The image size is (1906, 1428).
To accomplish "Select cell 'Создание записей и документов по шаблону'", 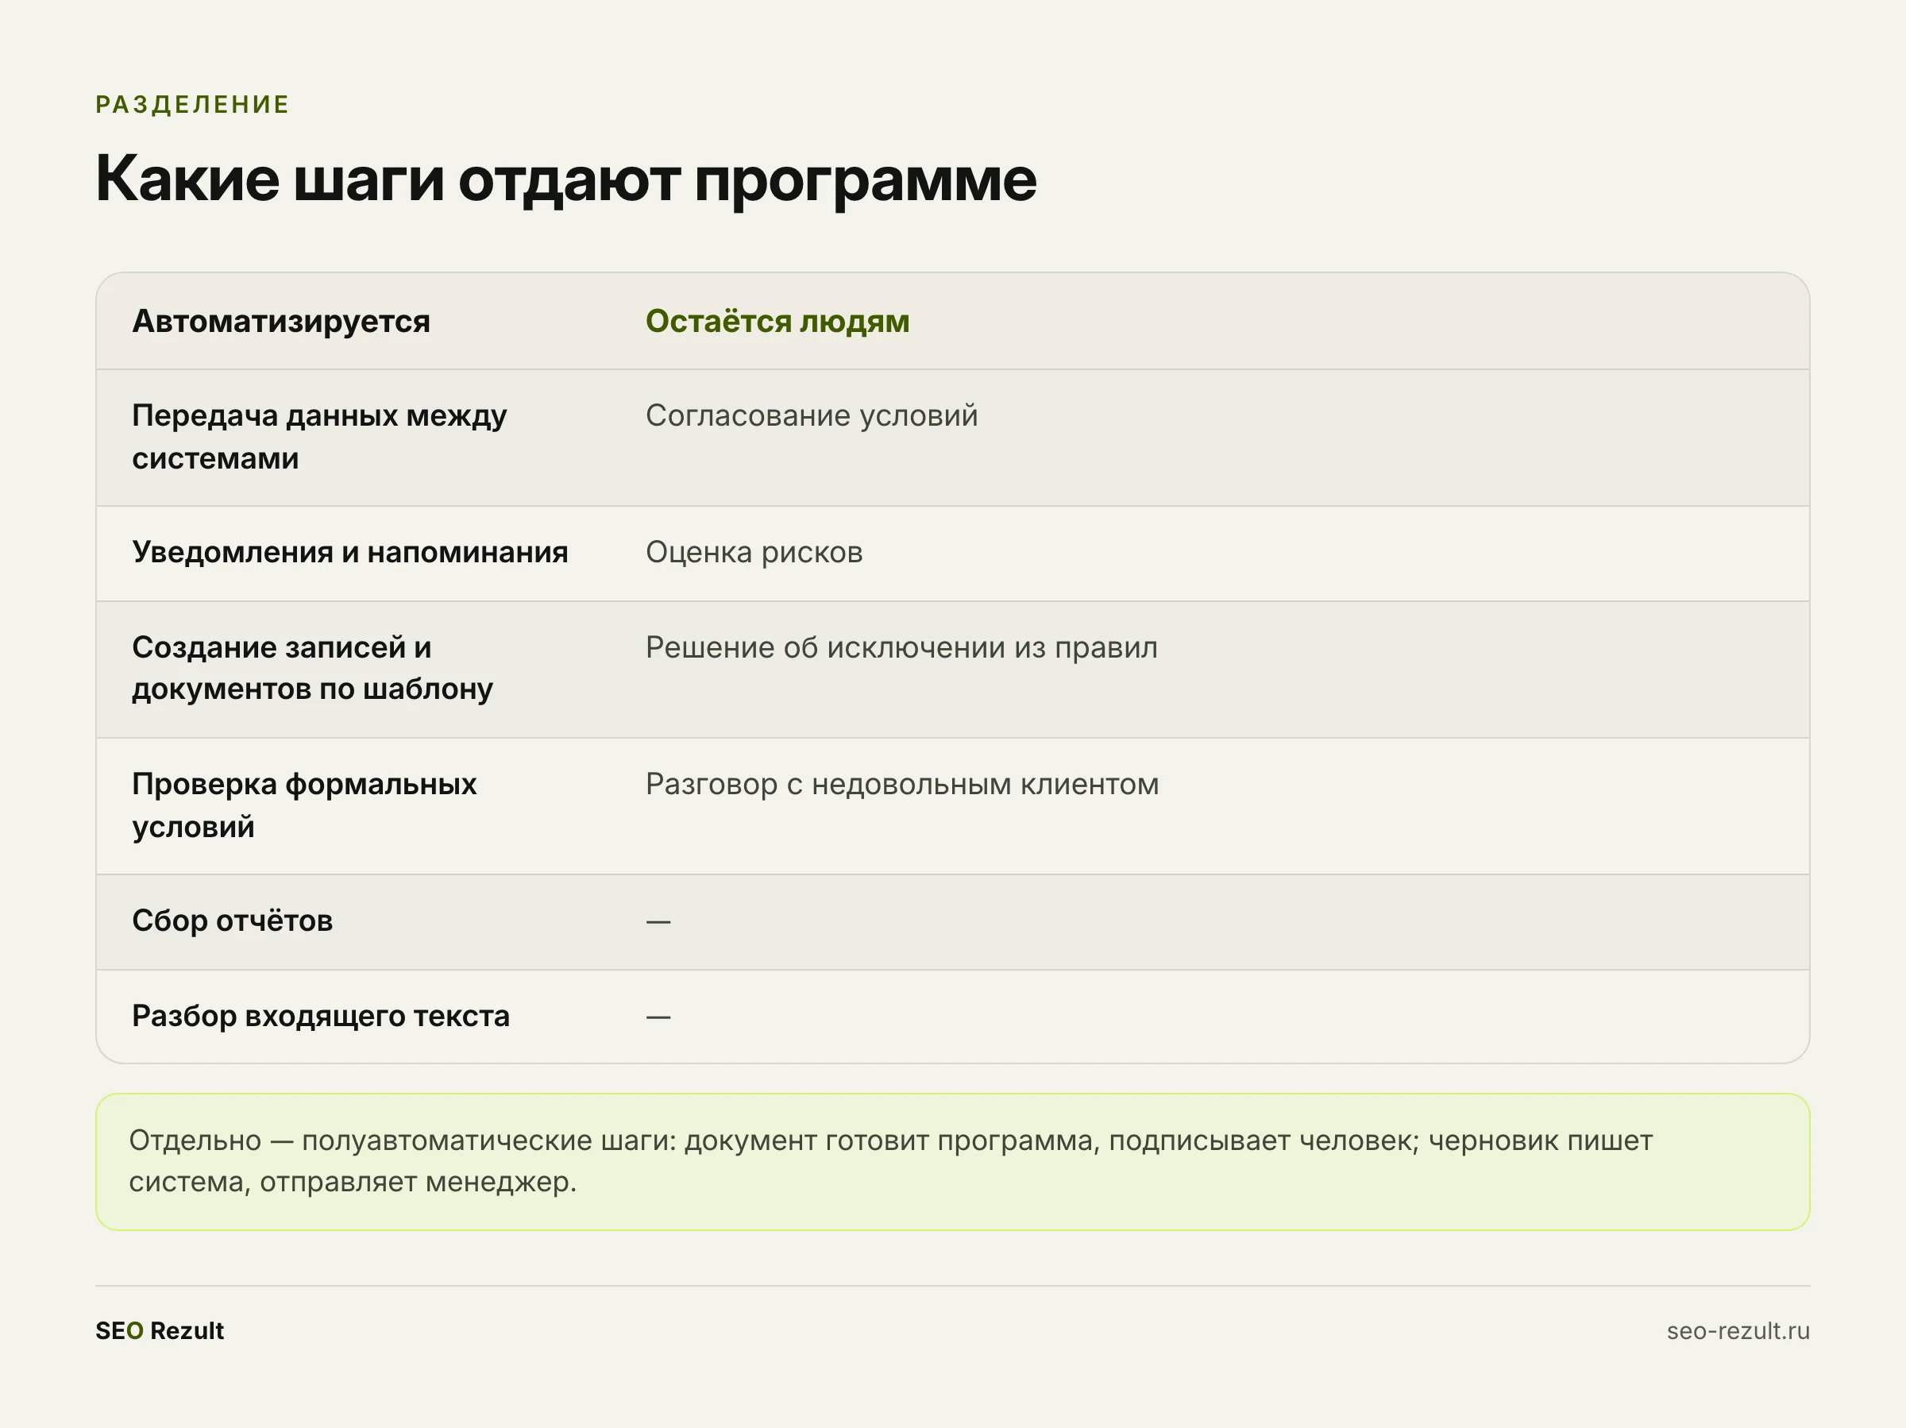I will tap(313, 668).
